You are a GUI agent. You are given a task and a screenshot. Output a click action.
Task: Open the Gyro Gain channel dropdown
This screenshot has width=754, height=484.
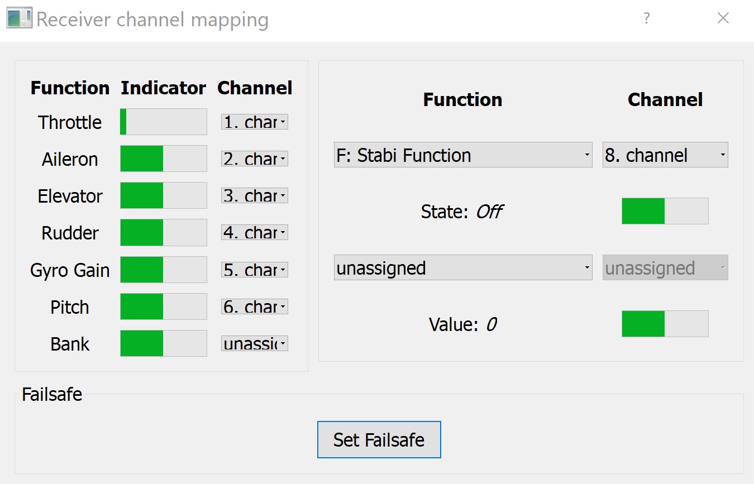[x=255, y=270]
